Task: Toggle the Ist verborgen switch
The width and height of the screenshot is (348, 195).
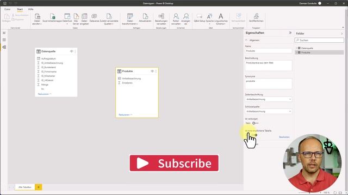Action: (255, 123)
